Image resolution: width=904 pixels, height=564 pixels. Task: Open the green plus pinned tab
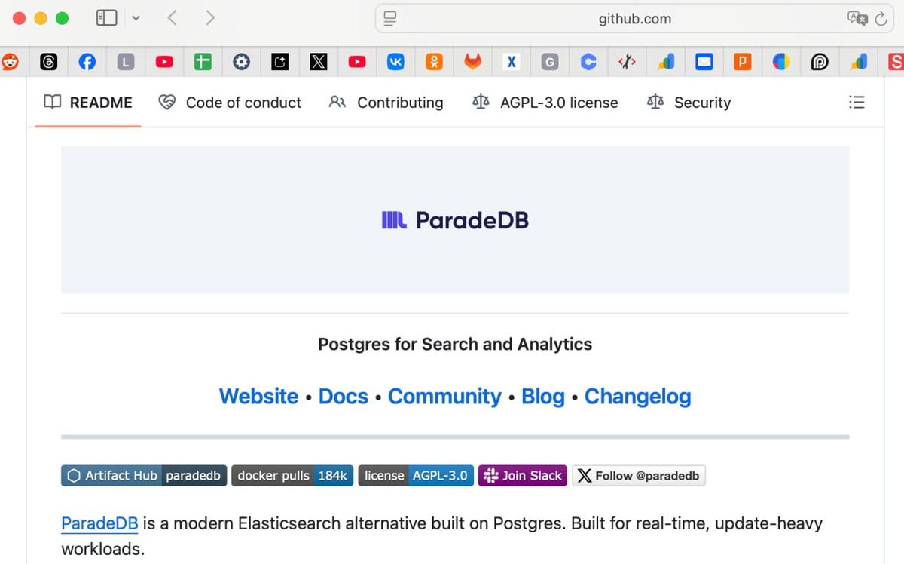click(203, 62)
